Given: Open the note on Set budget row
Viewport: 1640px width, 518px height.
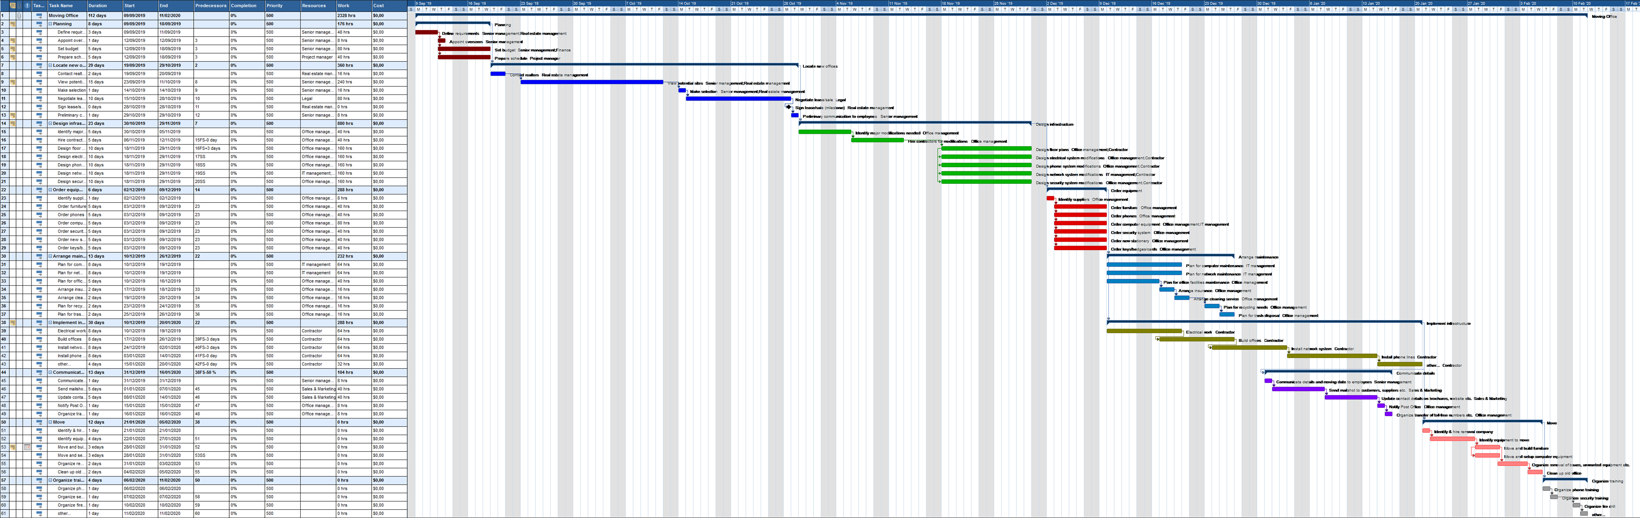Looking at the screenshot, I should (x=12, y=48).
